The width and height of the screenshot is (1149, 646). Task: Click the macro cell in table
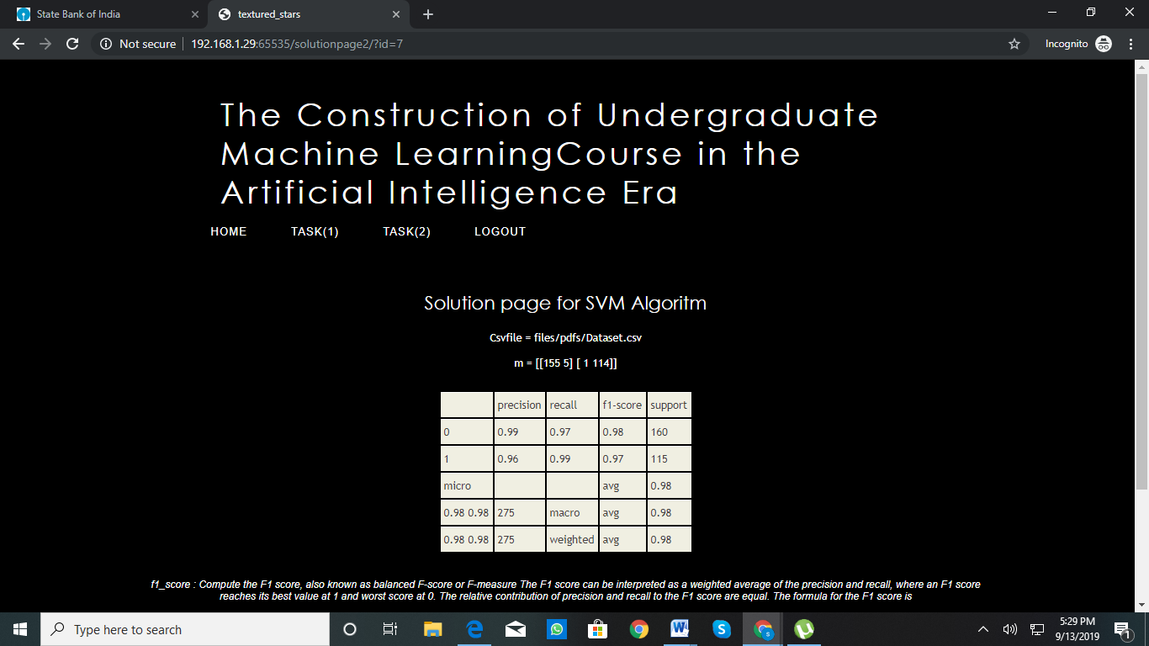coord(572,512)
